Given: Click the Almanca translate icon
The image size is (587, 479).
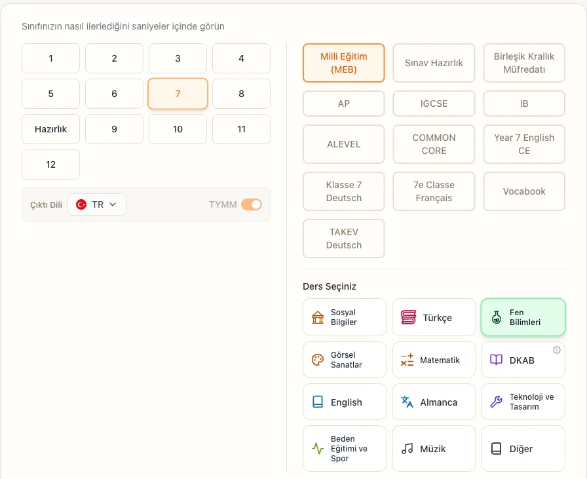Looking at the screenshot, I should [407, 402].
